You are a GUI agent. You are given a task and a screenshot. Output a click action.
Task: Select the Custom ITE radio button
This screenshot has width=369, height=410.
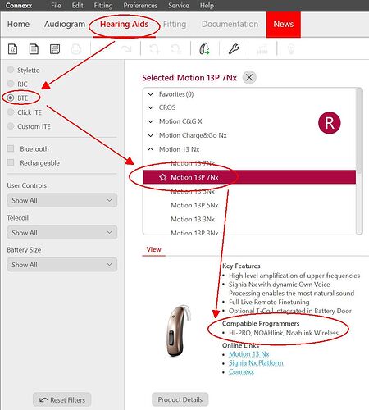(x=11, y=126)
